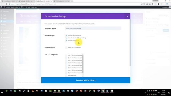Open VLC media player from the taskbar
Image resolution: width=171 pixels, height=96 pixels.
coord(33,91)
